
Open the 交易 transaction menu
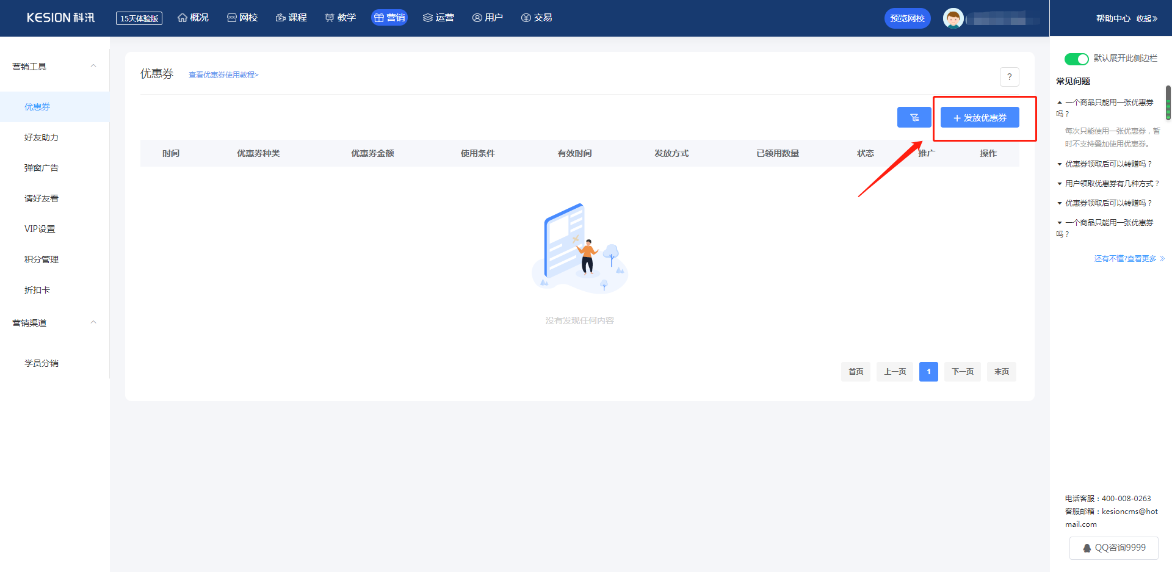[x=537, y=18]
